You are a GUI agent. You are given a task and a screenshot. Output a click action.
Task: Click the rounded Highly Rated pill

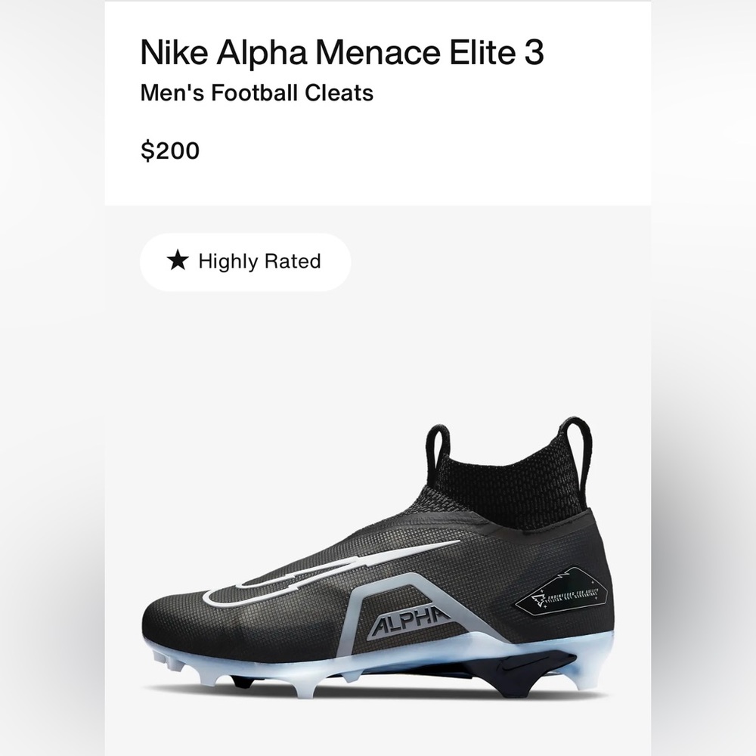[x=246, y=261]
